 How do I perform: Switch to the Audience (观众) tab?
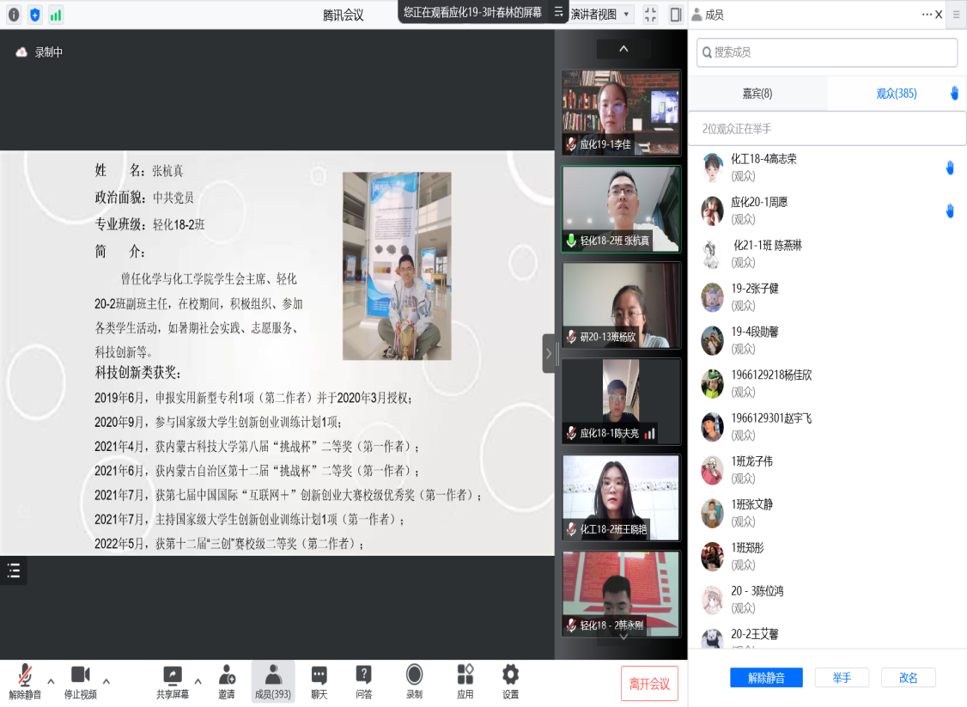tap(896, 94)
